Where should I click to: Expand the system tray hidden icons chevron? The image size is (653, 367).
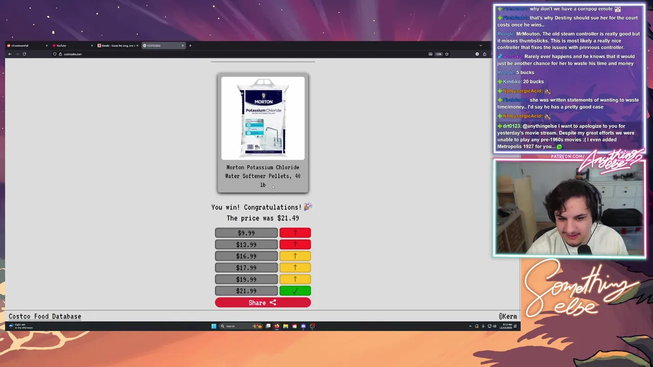tap(470, 326)
